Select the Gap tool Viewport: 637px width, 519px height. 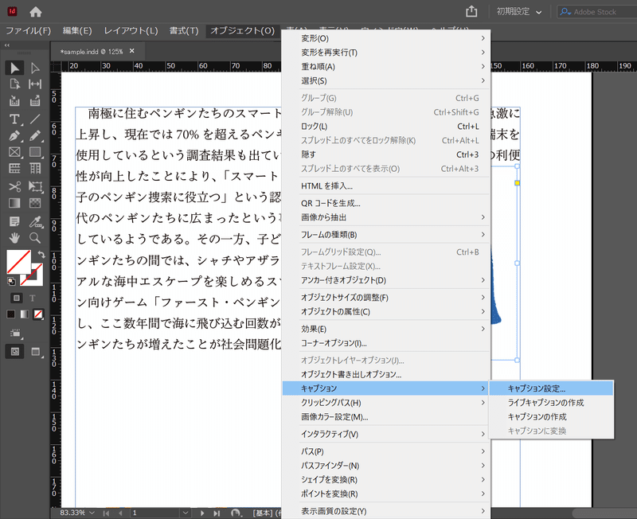(x=35, y=84)
